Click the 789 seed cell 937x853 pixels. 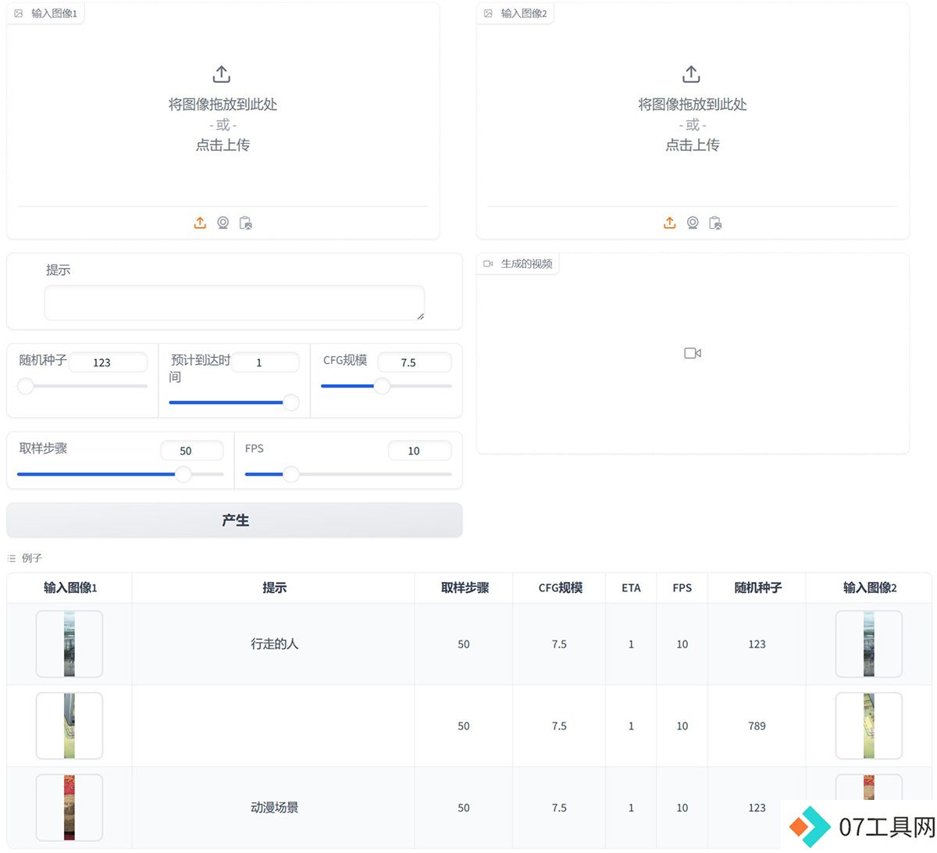click(757, 726)
